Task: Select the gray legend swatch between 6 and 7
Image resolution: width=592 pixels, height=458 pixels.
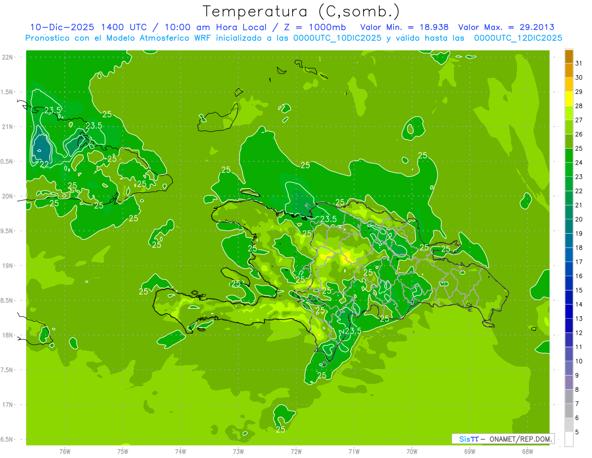Action: [x=569, y=411]
